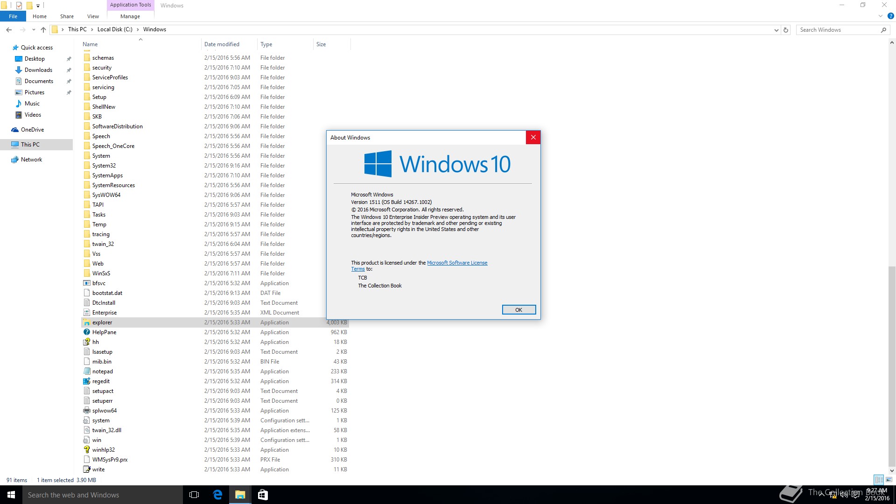Click the taskbar search box

pos(103,495)
